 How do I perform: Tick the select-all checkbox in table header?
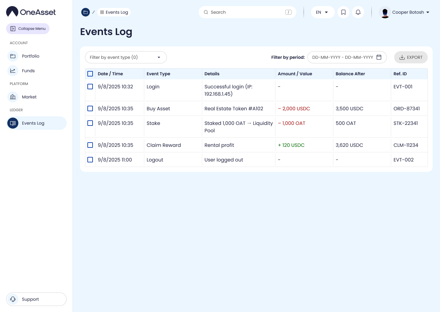[90, 74]
